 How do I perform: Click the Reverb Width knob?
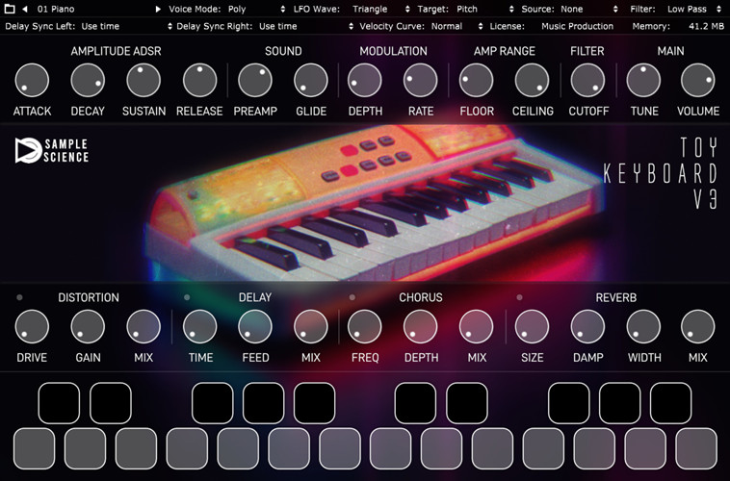tap(643, 327)
